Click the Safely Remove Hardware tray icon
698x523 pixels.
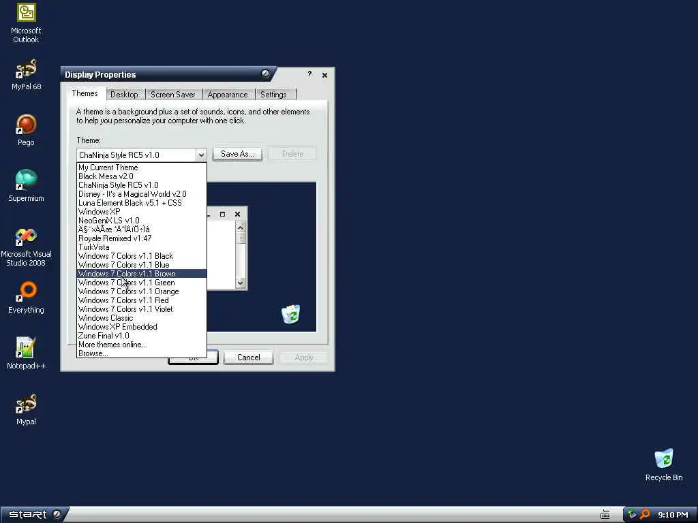(632, 515)
